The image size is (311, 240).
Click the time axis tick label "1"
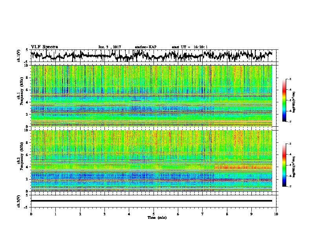[55, 214]
